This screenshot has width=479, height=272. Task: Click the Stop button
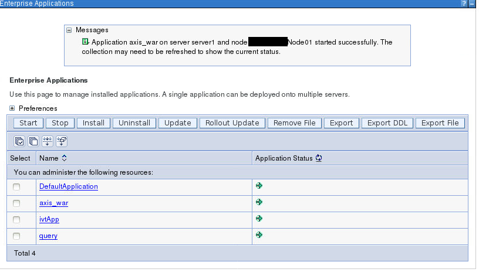[x=60, y=123]
